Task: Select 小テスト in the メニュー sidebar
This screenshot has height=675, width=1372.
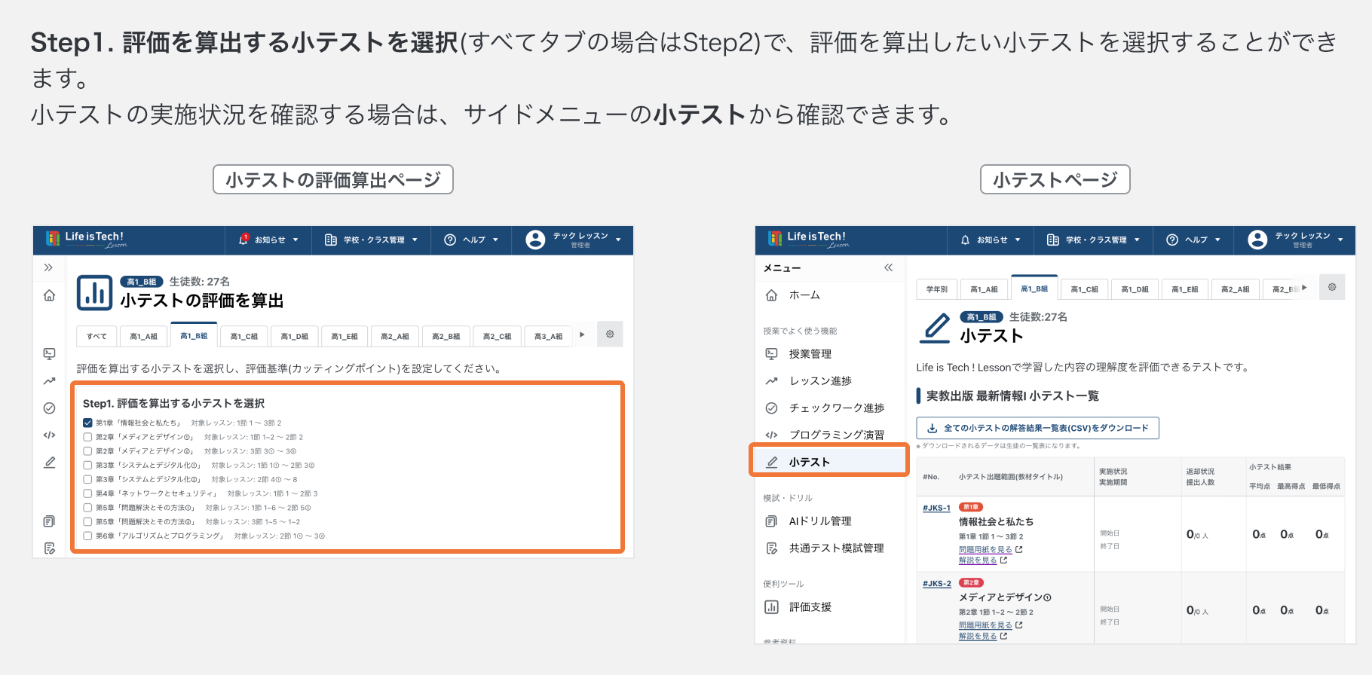Action: coord(829,462)
